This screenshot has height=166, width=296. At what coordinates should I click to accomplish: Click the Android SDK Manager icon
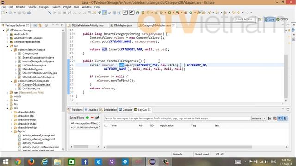coord(138,12)
